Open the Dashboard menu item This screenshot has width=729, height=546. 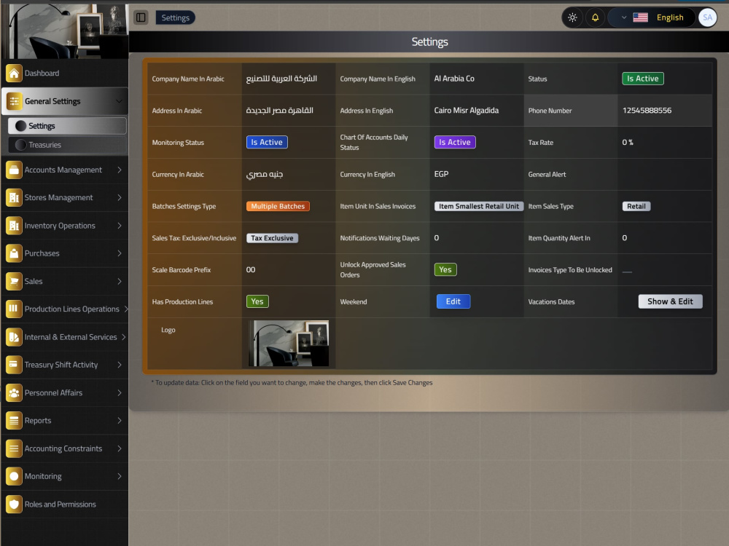65,73
